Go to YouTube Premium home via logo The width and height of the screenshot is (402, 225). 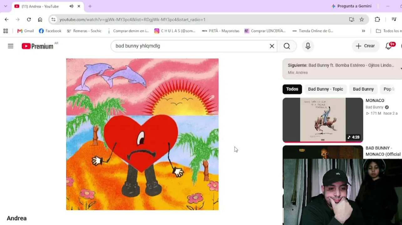coord(38,46)
